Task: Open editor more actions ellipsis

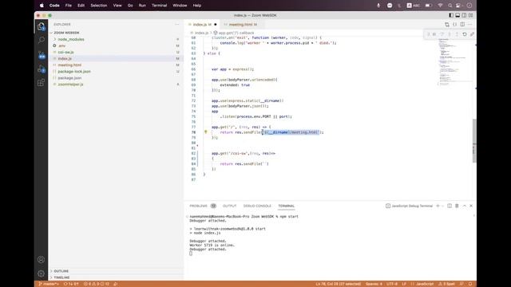Action: [470, 25]
